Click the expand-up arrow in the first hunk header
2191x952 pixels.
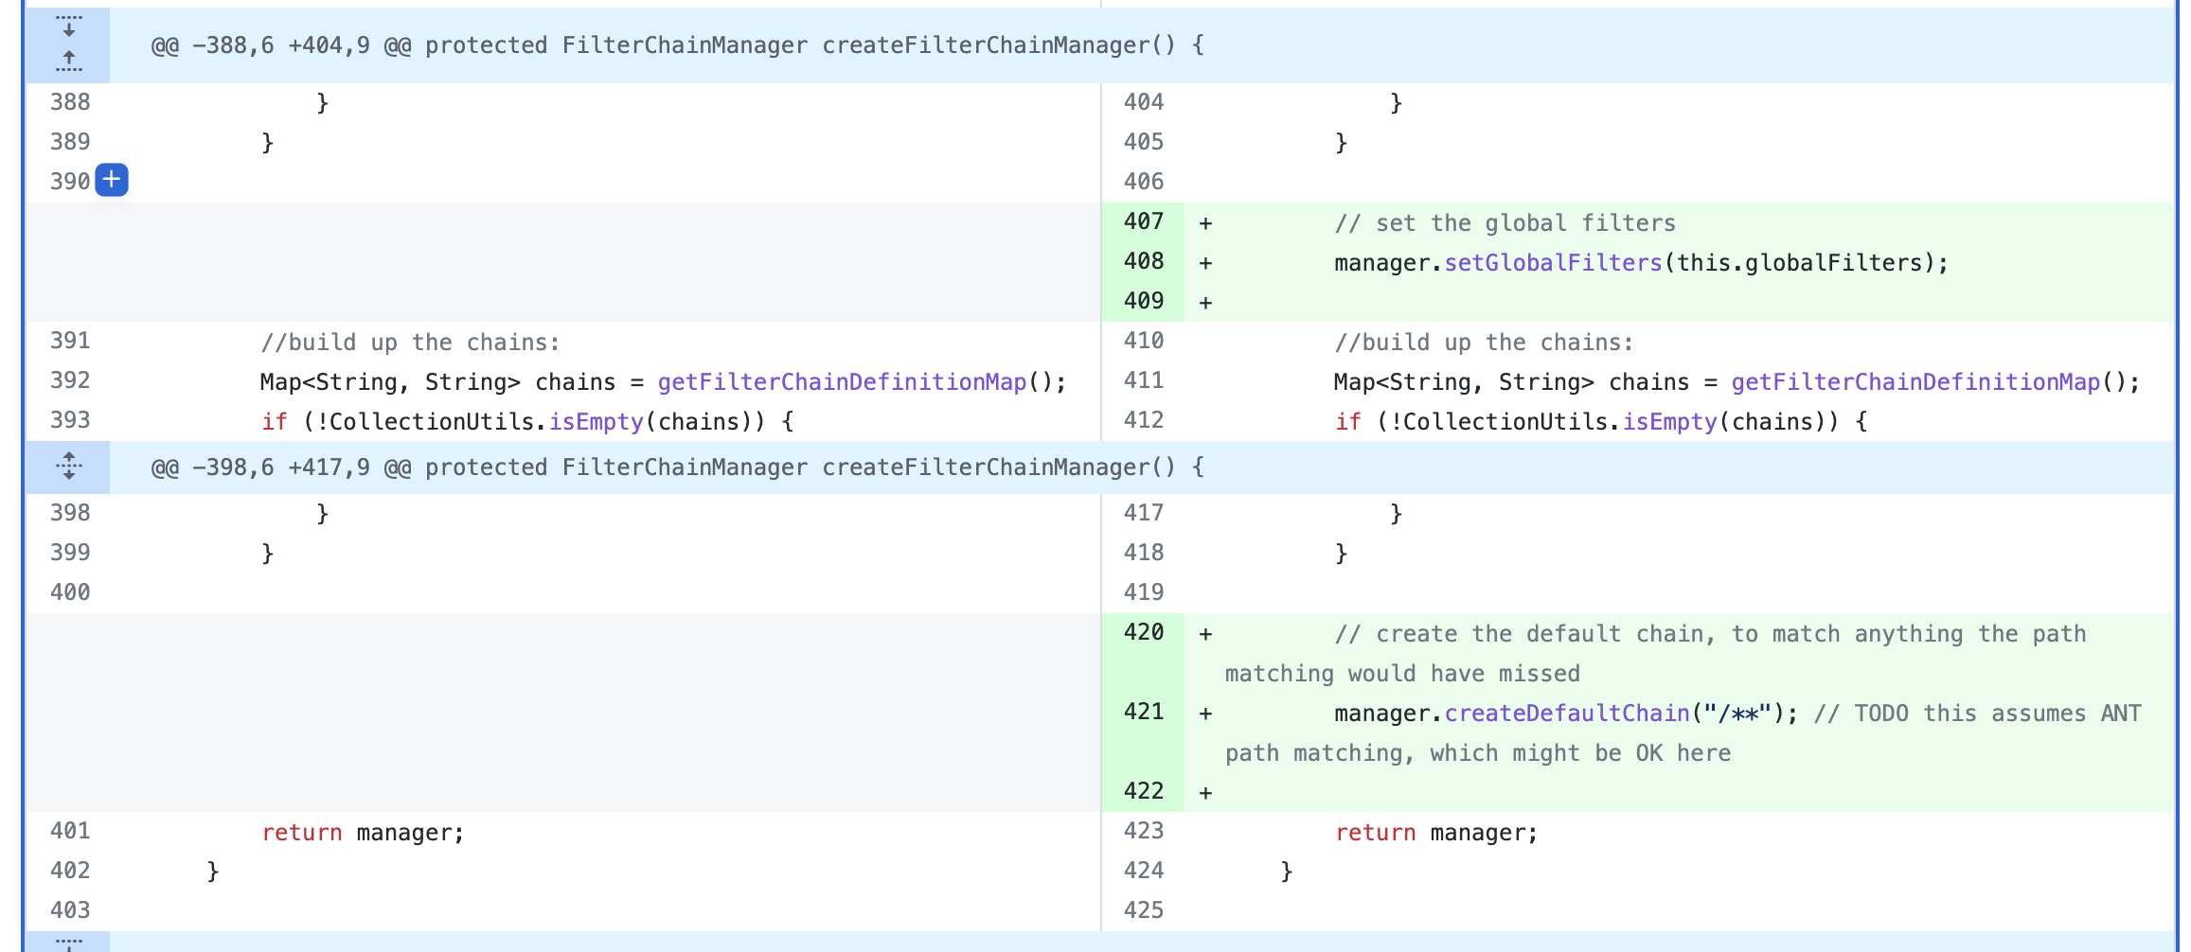coord(68,62)
